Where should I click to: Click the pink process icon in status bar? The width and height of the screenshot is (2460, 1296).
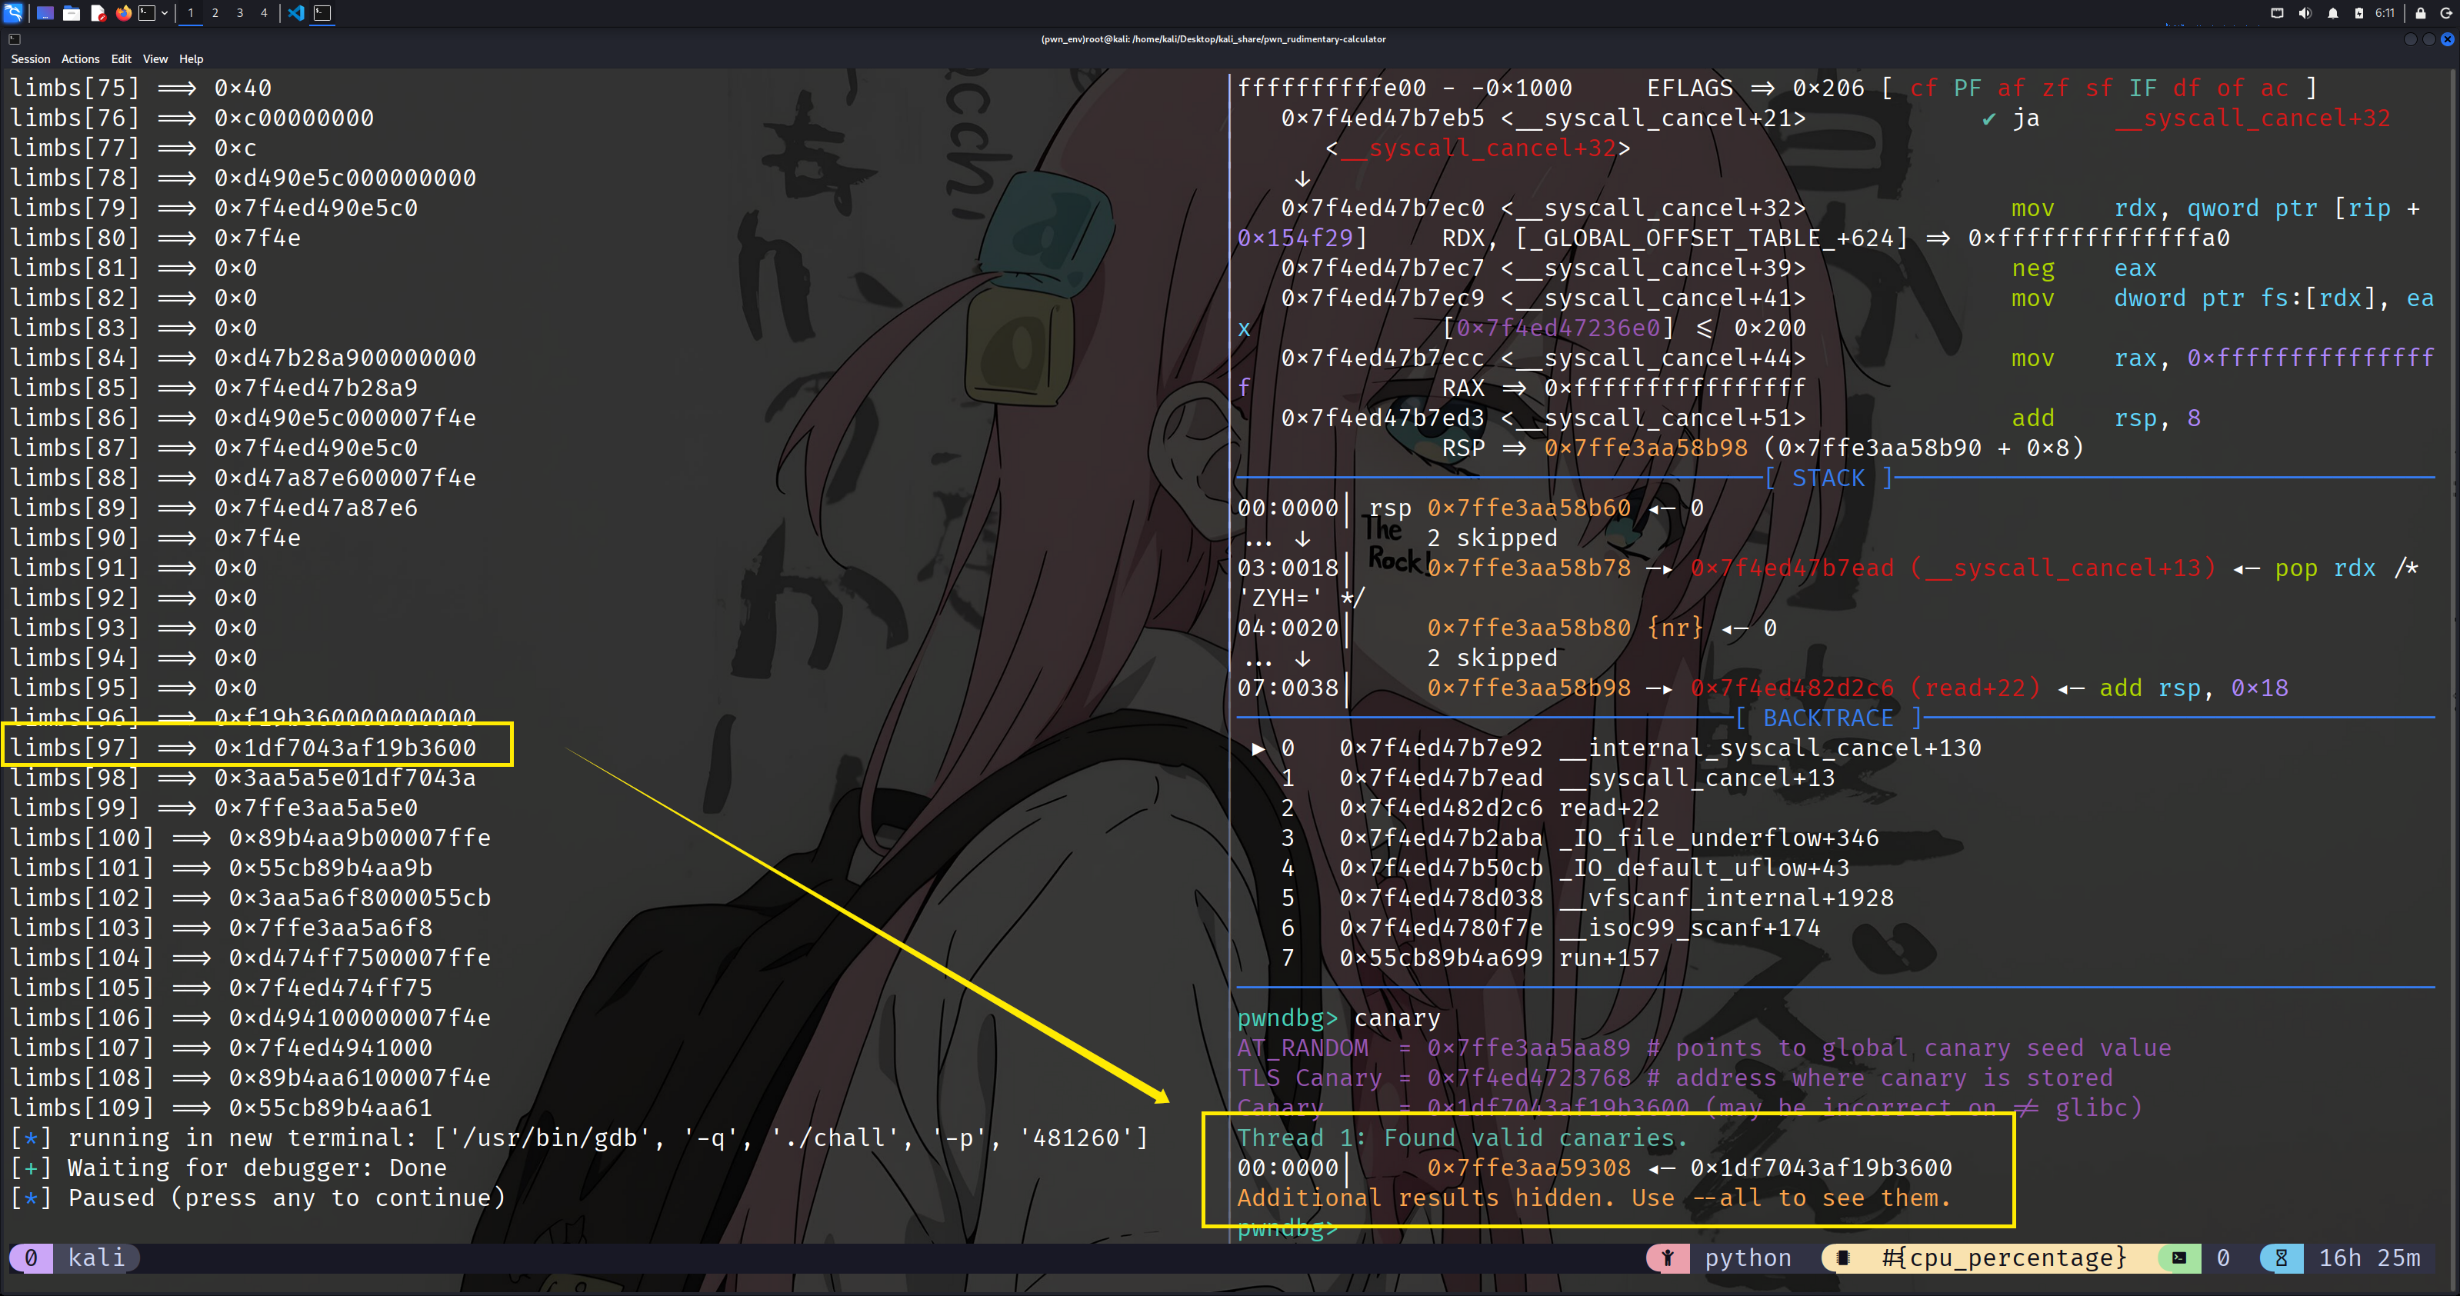click(1668, 1258)
